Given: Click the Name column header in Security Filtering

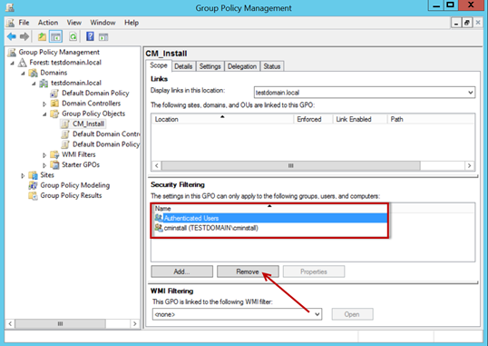Looking at the screenshot, I should [269, 208].
